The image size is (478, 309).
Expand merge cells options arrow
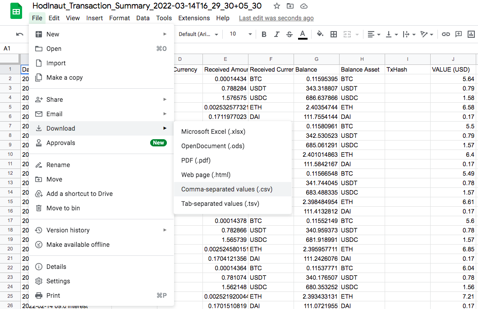pyautogui.click(x=357, y=35)
